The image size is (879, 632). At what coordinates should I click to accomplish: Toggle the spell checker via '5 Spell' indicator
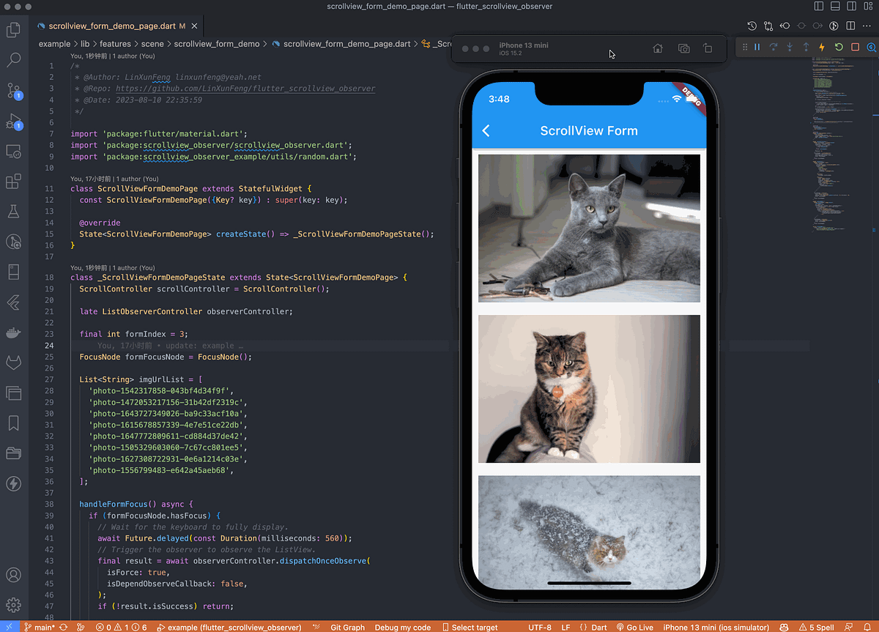(x=817, y=627)
